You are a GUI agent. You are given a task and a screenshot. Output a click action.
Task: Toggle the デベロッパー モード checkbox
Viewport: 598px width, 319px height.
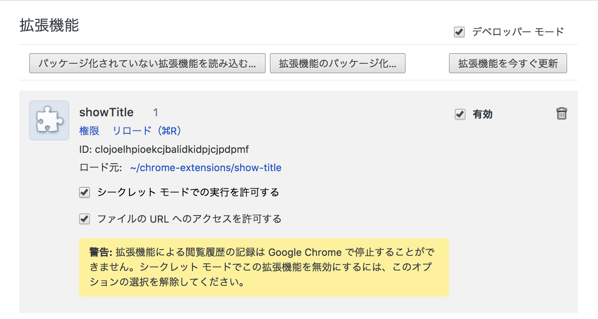[x=459, y=32]
